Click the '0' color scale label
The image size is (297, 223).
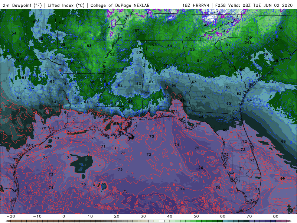63,216
